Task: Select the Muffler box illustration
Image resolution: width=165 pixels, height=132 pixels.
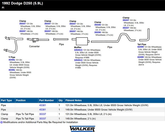Action: [x=81, y=41]
